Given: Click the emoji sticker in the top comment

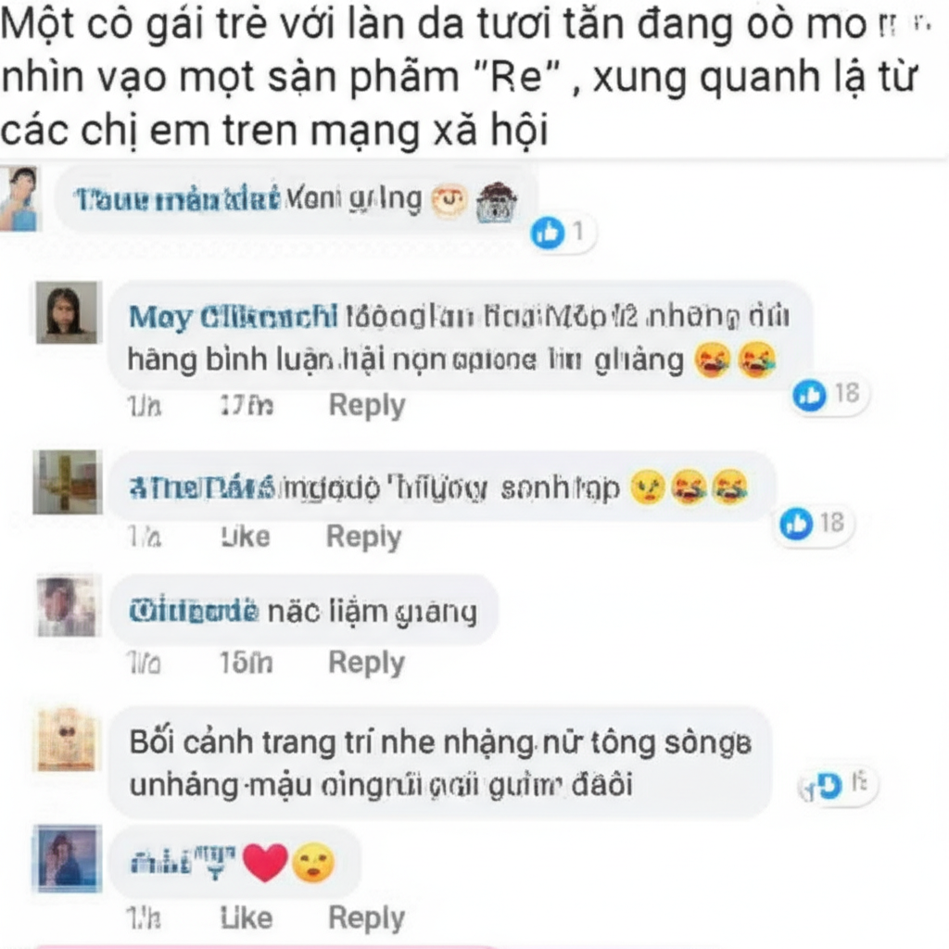Looking at the screenshot, I should point(474,201).
